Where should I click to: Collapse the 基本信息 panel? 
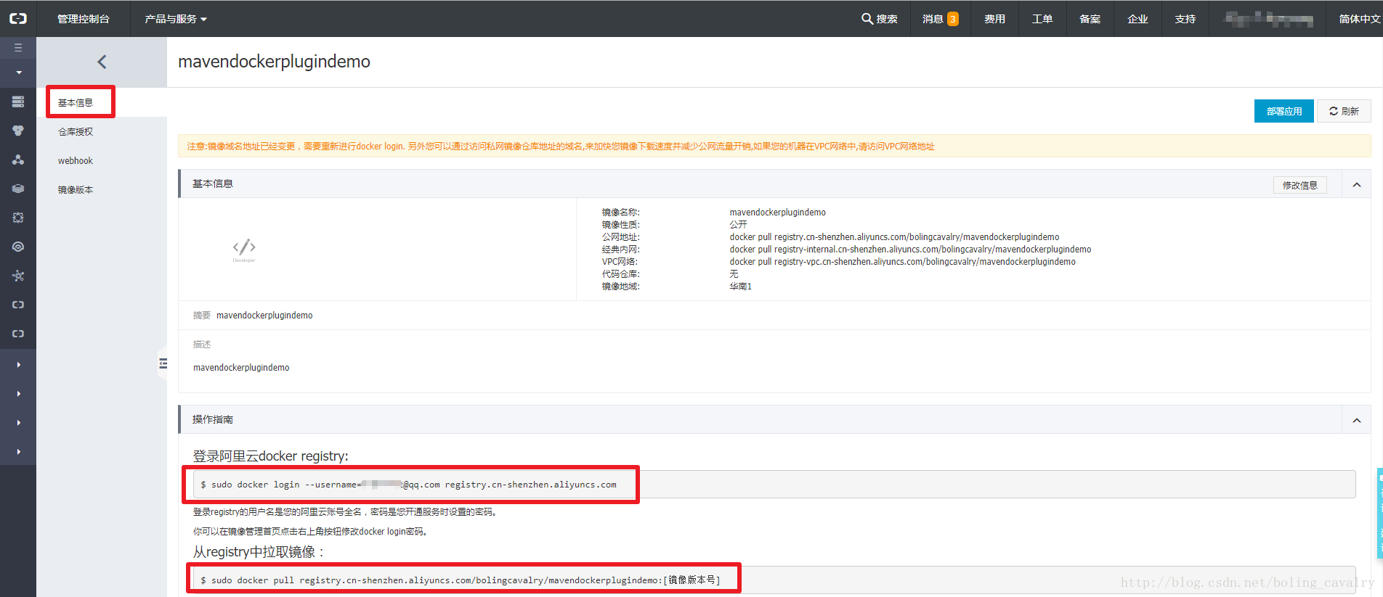click(1356, 185)
